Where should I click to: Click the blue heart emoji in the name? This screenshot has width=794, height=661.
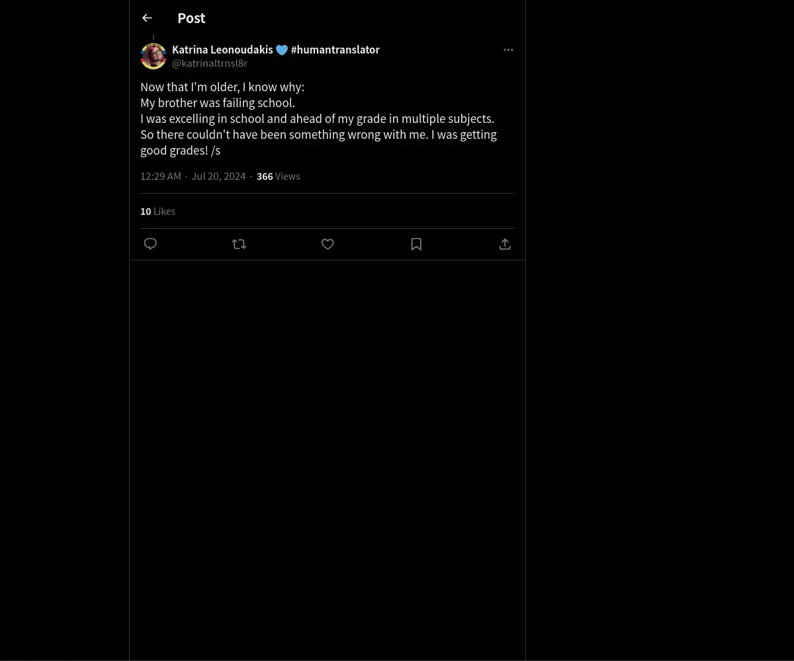click(282, 50)
